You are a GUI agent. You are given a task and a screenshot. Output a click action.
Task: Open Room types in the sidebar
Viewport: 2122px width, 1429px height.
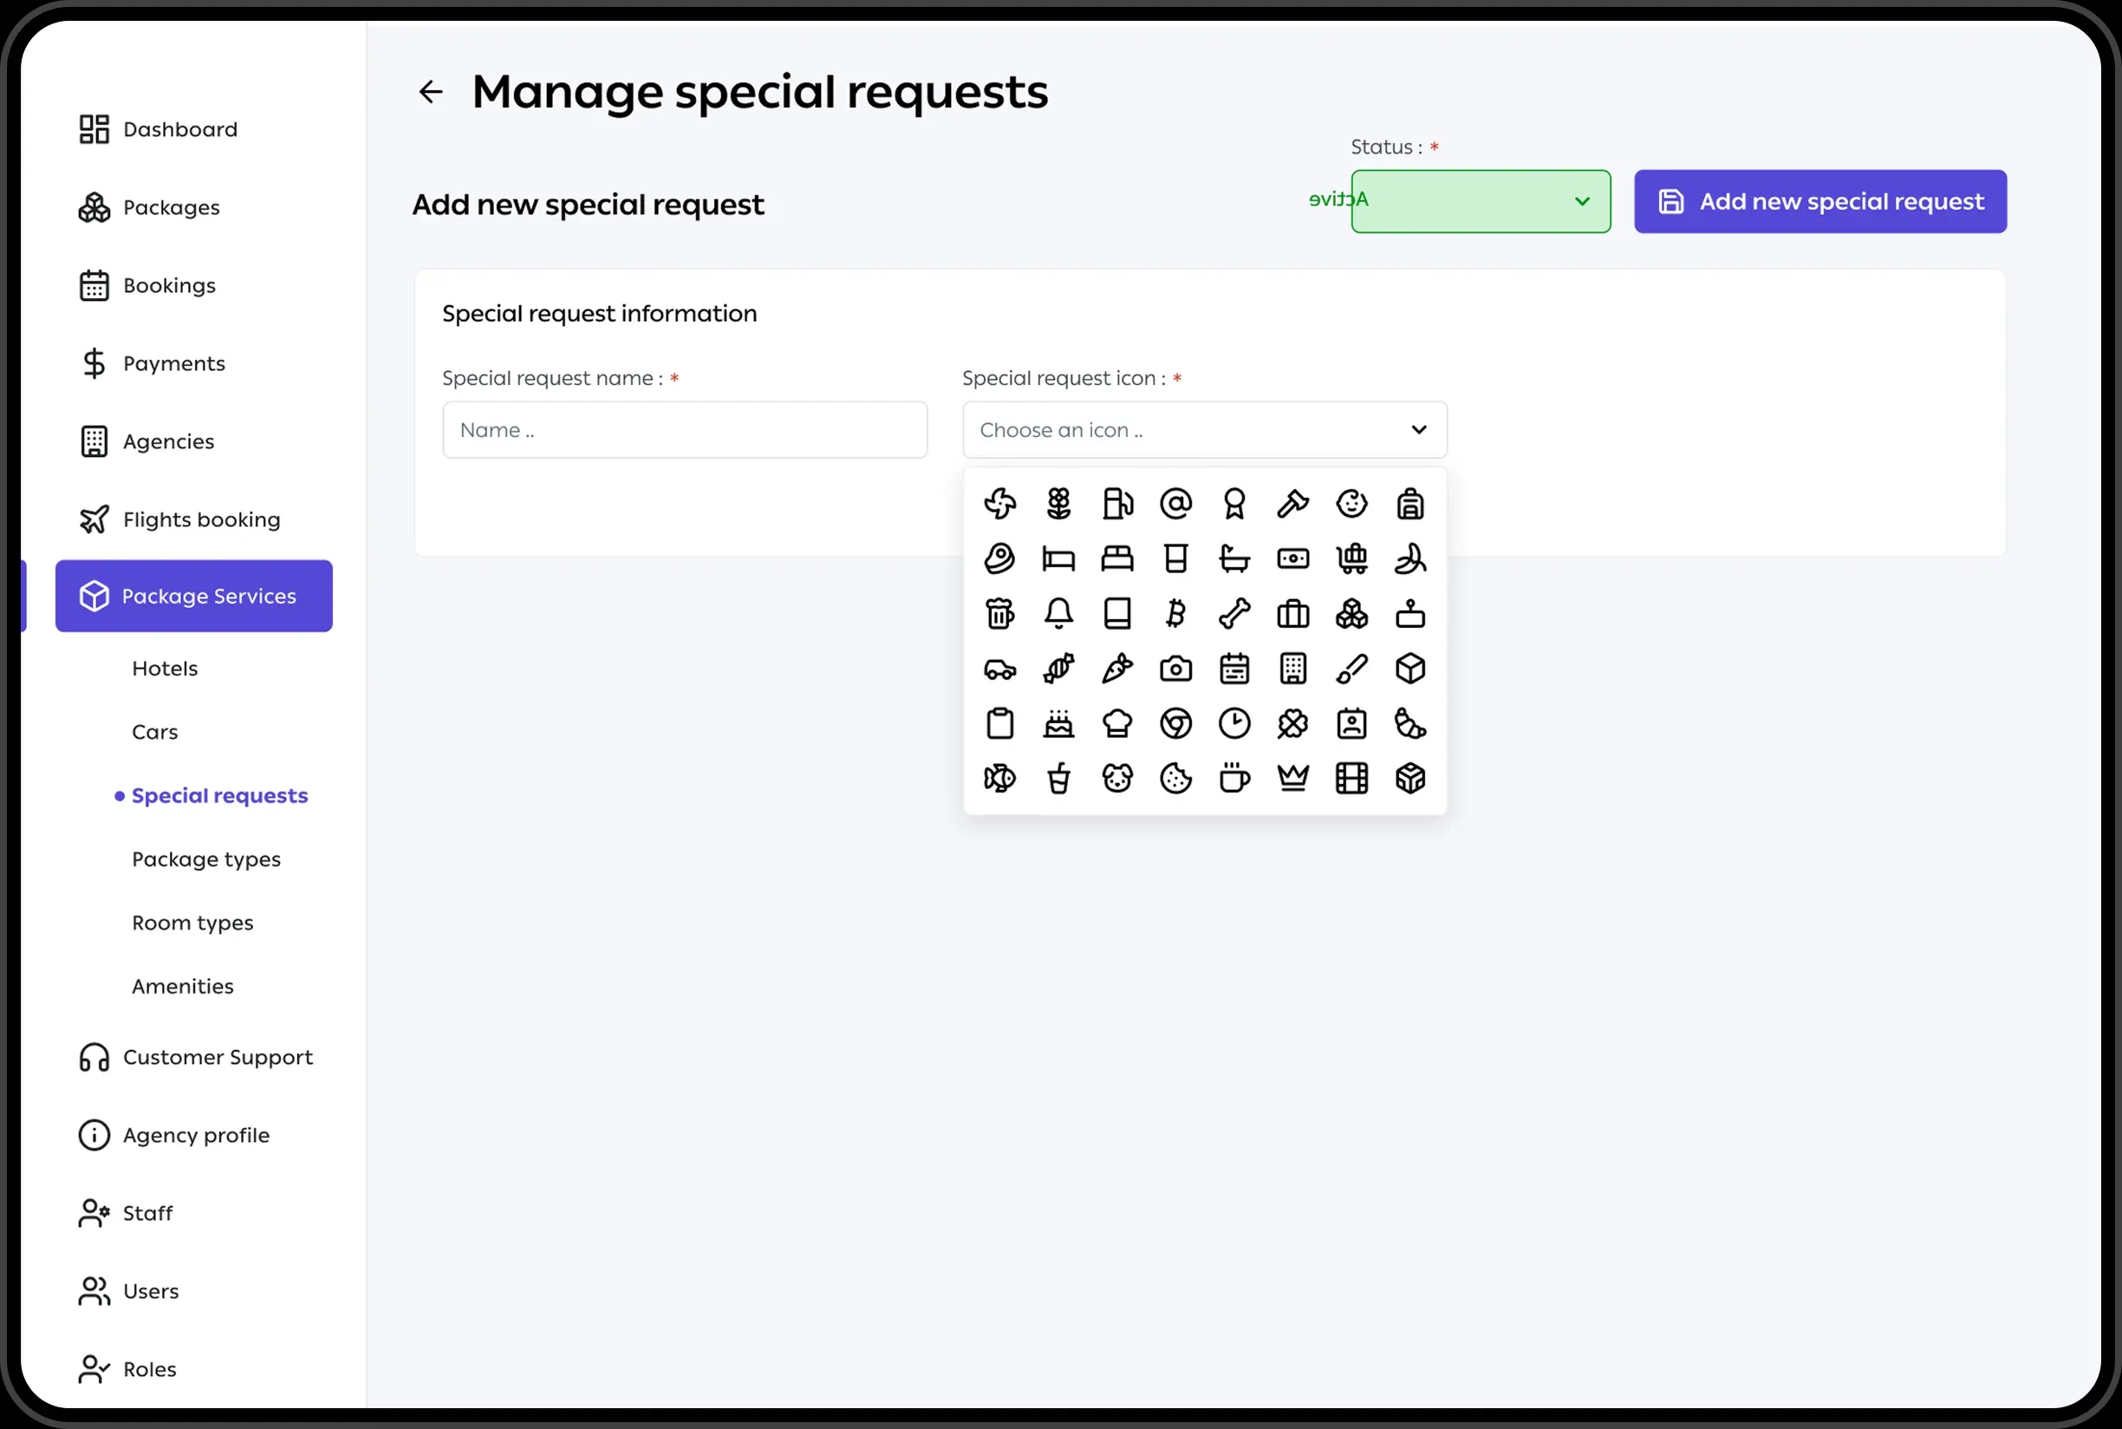tap(192, 923)
